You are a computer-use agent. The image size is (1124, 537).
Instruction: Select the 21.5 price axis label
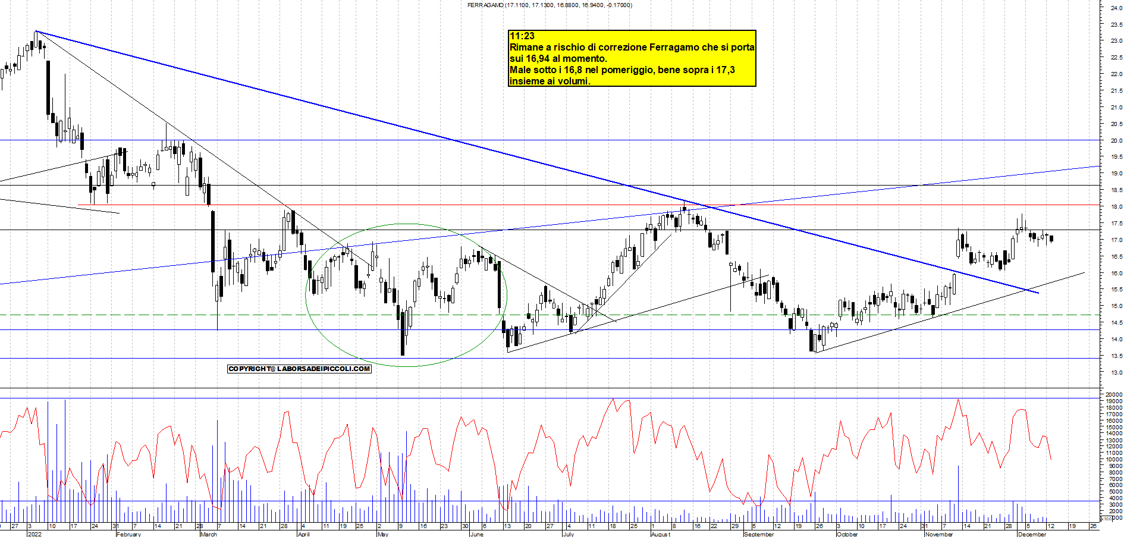(x=1116, y=91)
